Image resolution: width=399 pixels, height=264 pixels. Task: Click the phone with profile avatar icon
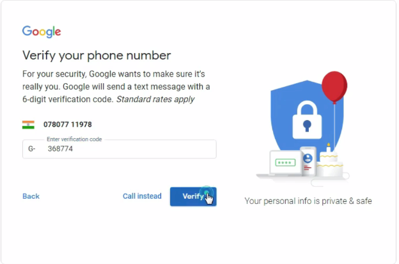point(308,161)
